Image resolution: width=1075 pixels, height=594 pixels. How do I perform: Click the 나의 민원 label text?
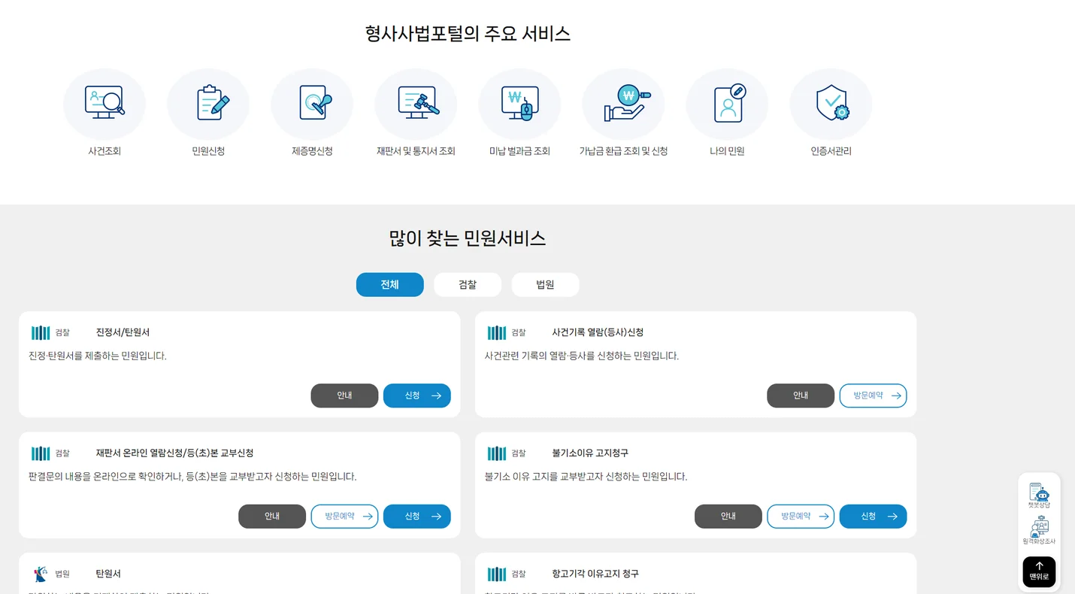pos(727,151)
